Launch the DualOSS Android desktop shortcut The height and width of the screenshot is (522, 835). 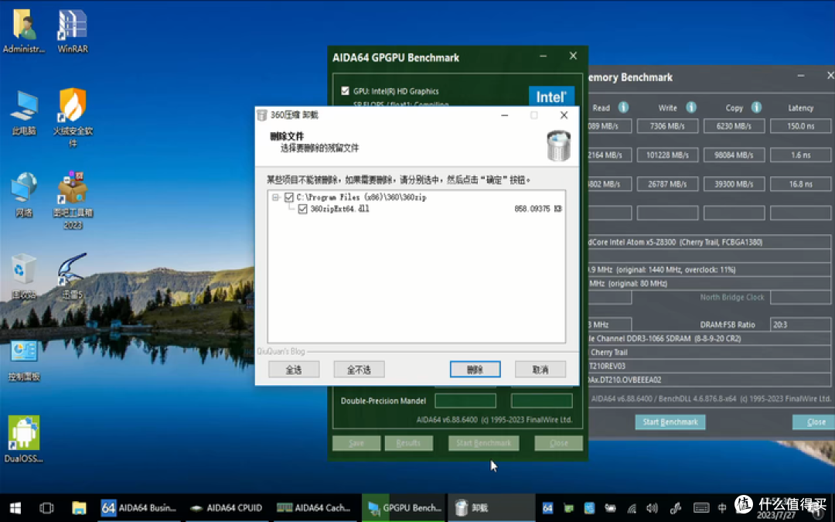[23, 439]
